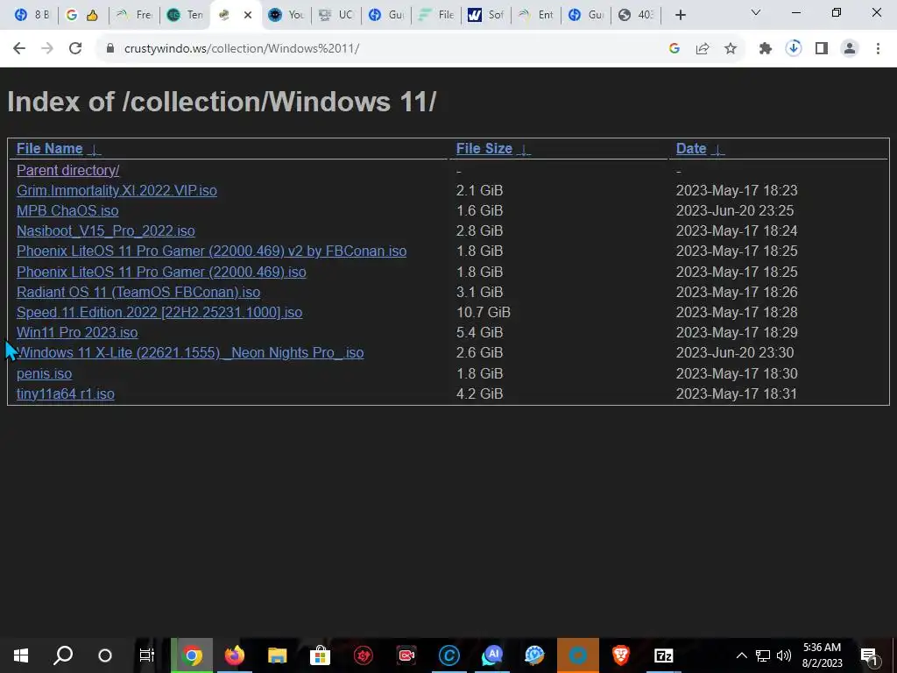The width and height of the screenshot is (897, 673).
Task: Download Phoenix LiteOS v2 by FBConan.iso
Action: pos(212,251)
